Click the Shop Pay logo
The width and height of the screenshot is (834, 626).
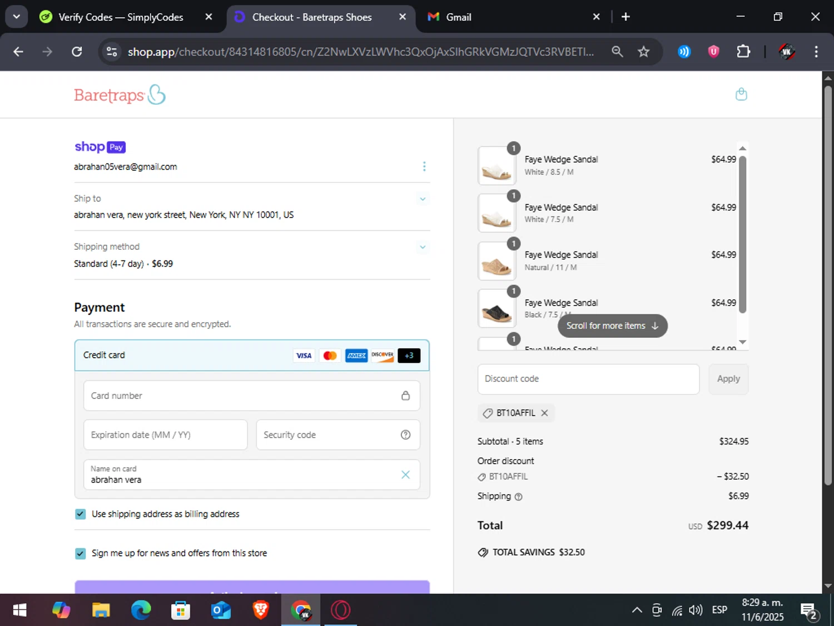100,147
